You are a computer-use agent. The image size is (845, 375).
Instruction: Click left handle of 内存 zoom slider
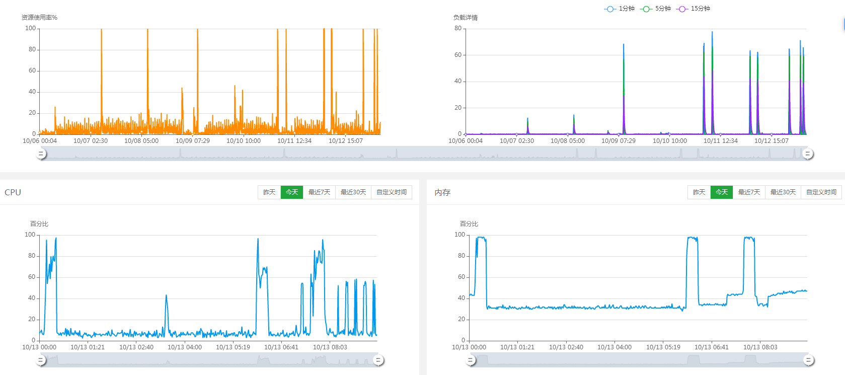pos(471,360)
